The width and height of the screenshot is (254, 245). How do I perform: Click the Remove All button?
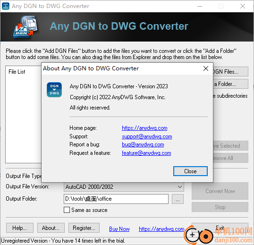tap(230, 158)
